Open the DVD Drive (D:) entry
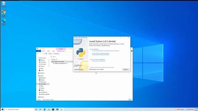198x111 pixels. (x=45, y=94)
